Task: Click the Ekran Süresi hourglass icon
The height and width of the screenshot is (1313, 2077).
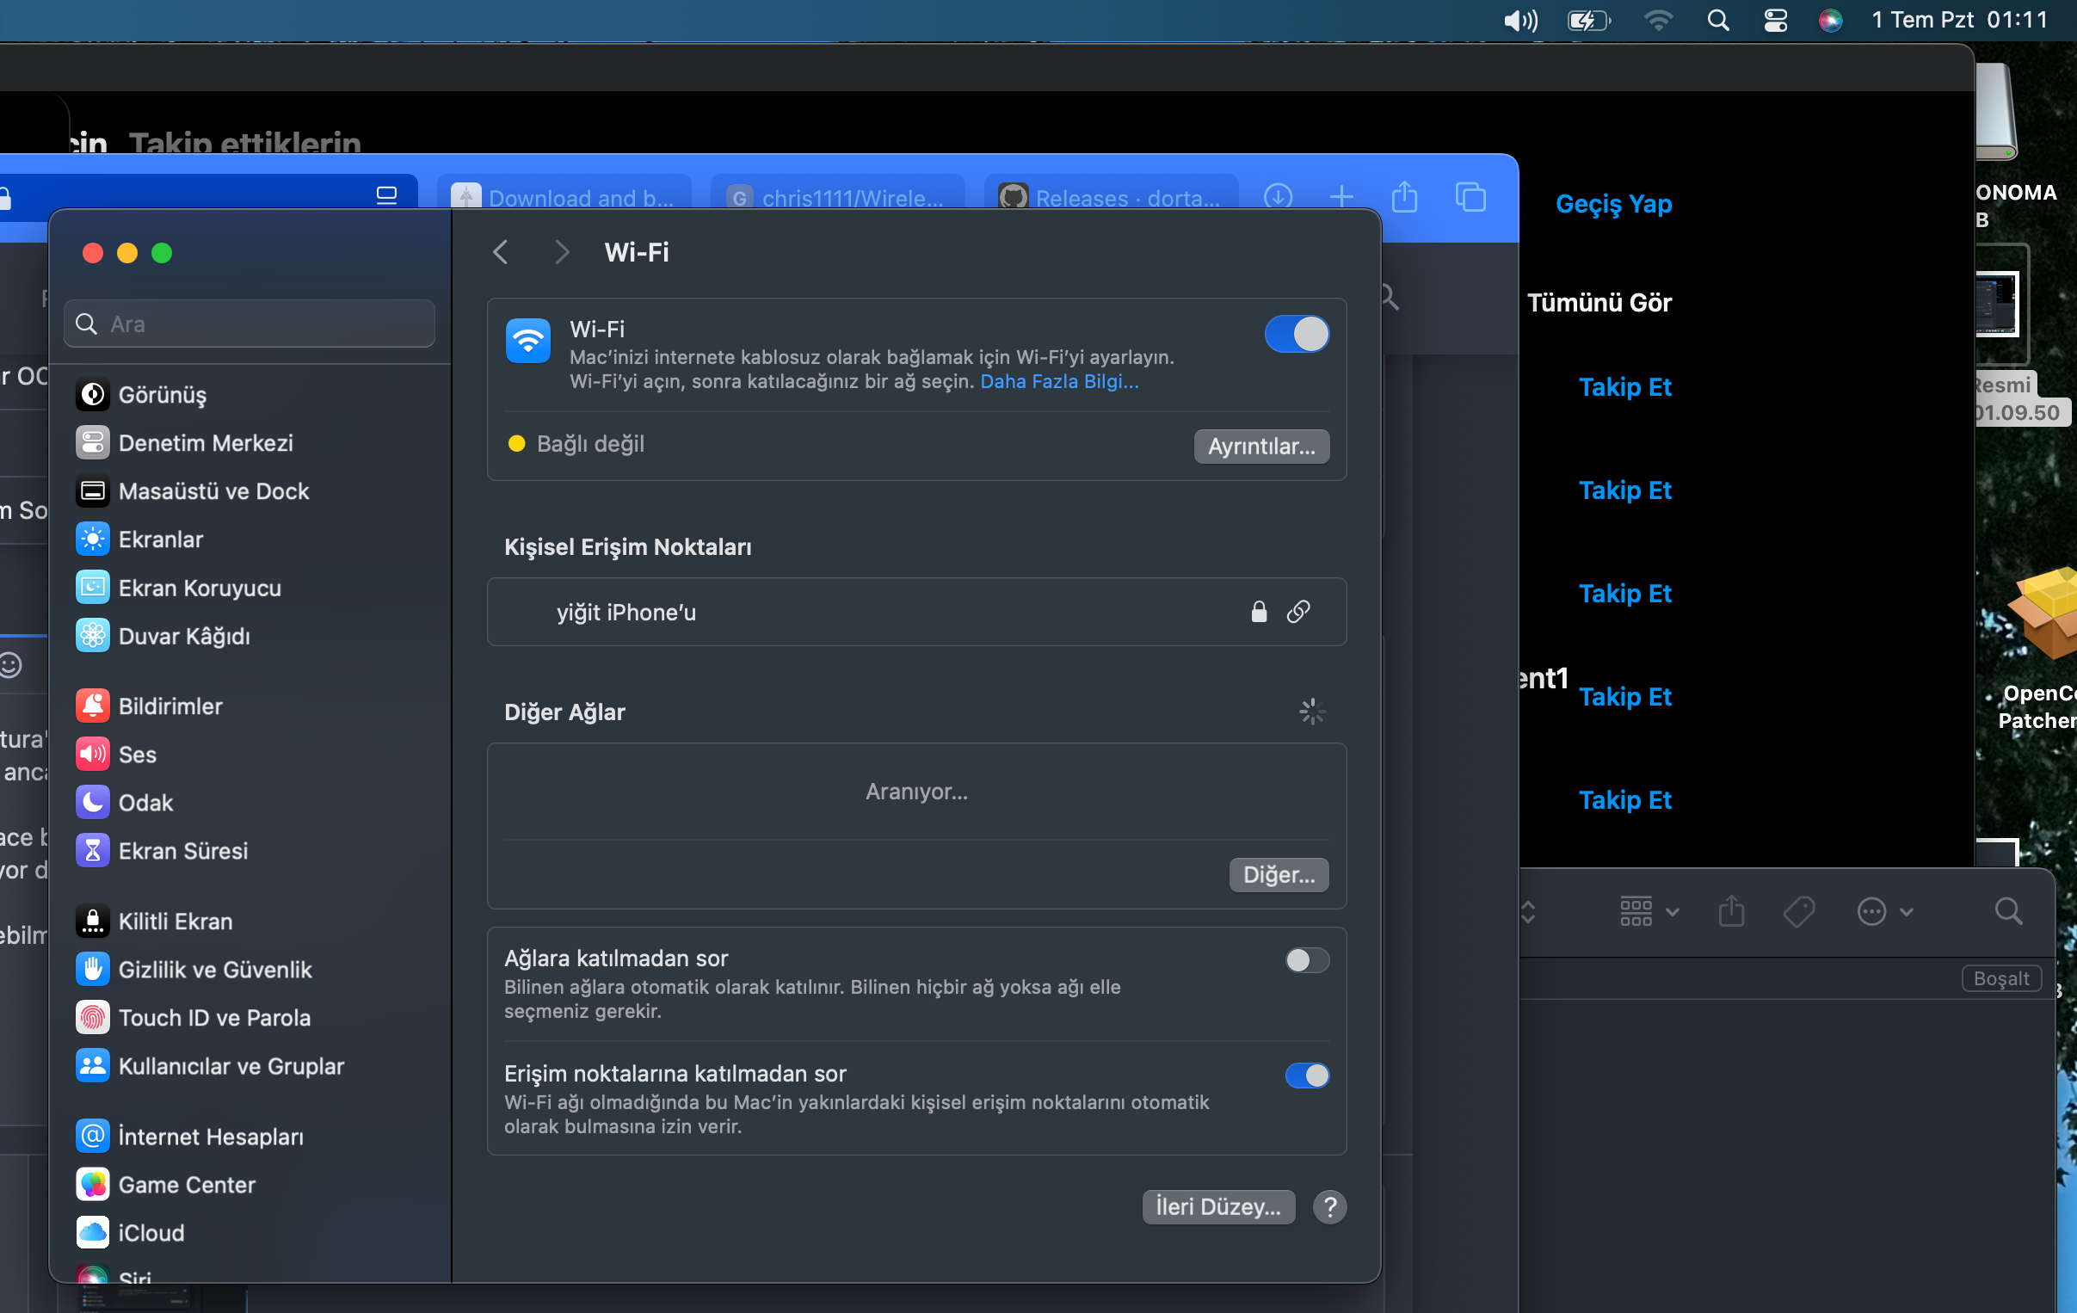Action: tap(92, 851)
